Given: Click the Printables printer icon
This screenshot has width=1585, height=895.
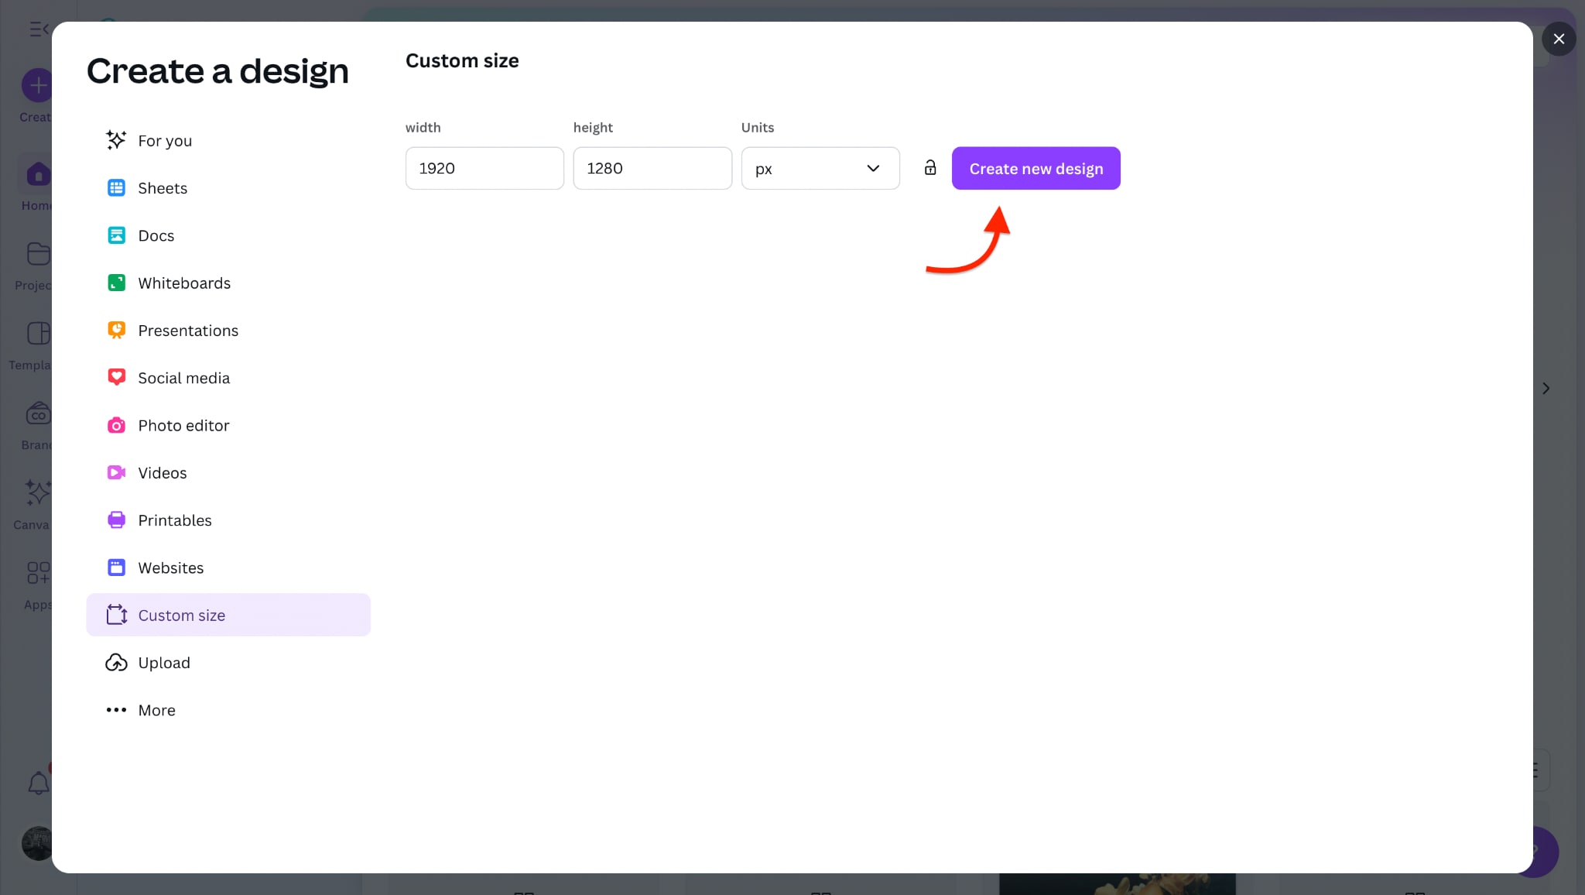Looking at the screenshot, I should point(116,520).
